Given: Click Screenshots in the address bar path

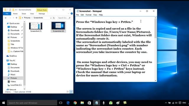Looking at the screenshot, I should (38, 18).
